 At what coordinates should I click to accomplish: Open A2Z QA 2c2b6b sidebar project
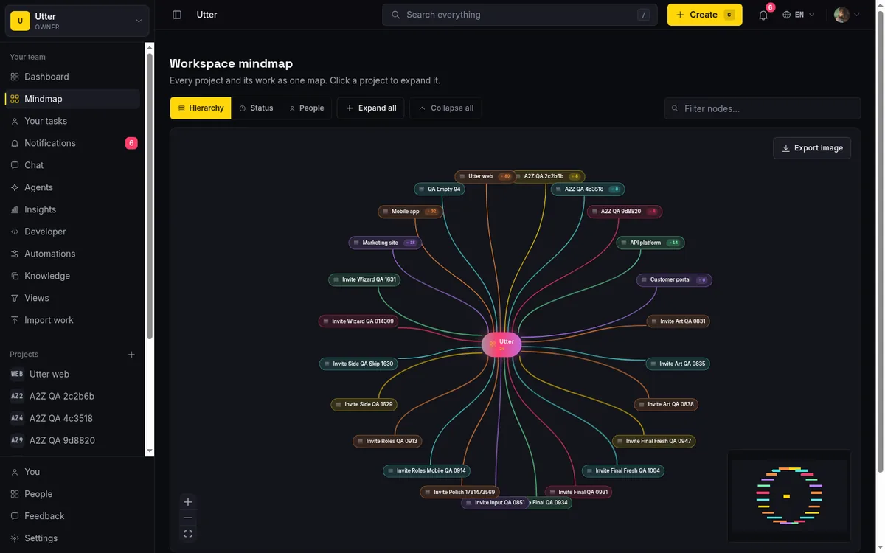(72, 397)
